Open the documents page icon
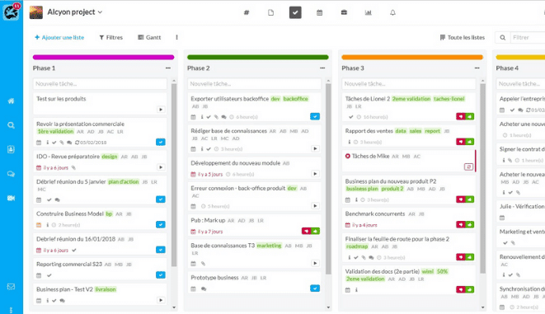Image resolution: width=545 pixels, height=314 pixels. pos(270,12)
